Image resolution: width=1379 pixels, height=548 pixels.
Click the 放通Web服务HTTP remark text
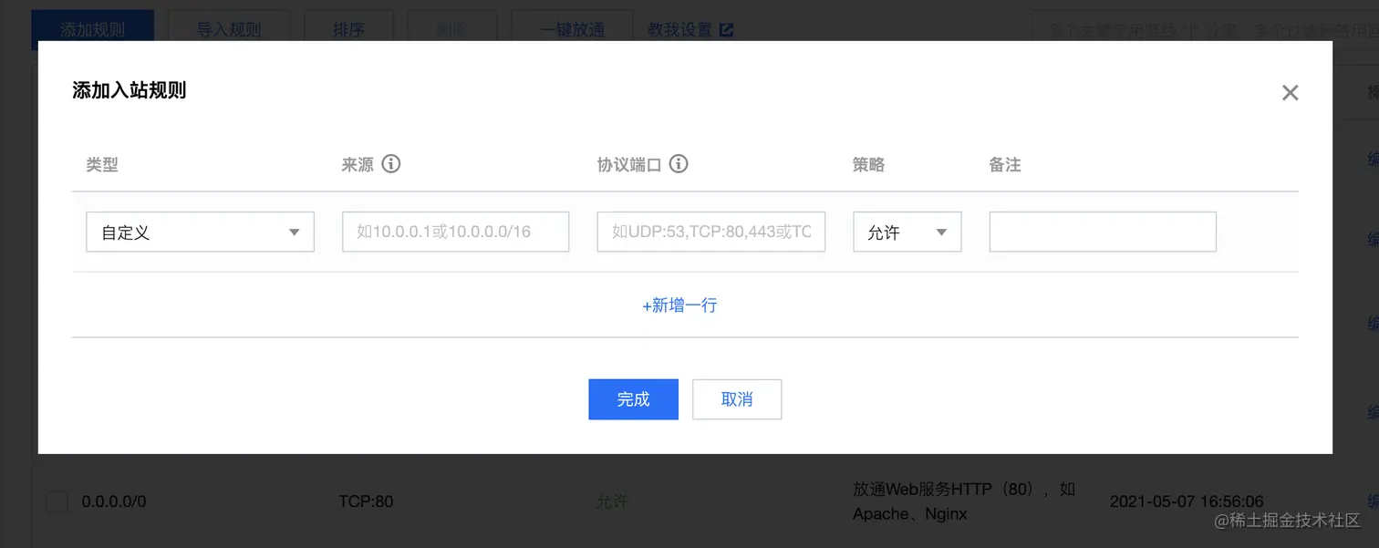[963, 501]
